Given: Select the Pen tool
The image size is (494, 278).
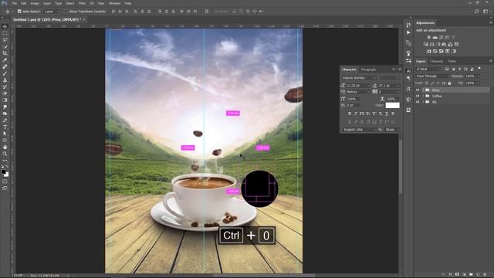Looking at the screenshot, I should (5, 120).
